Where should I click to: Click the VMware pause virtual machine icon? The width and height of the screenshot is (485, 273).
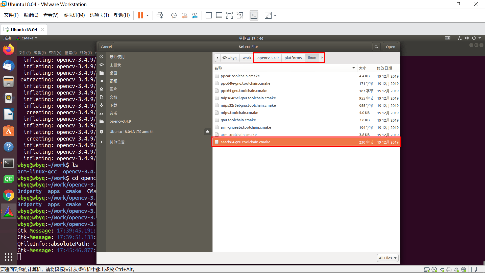(140, 15)
